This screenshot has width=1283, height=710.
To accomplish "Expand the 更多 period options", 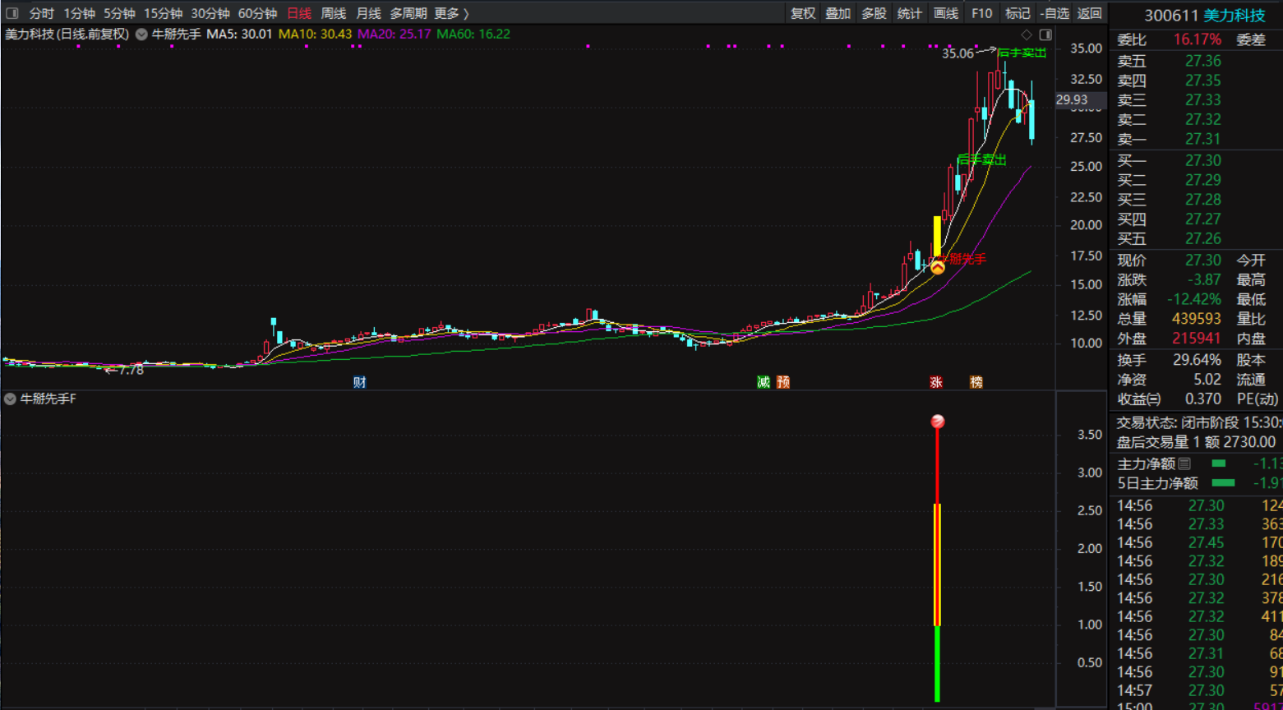I will point(451,13).
